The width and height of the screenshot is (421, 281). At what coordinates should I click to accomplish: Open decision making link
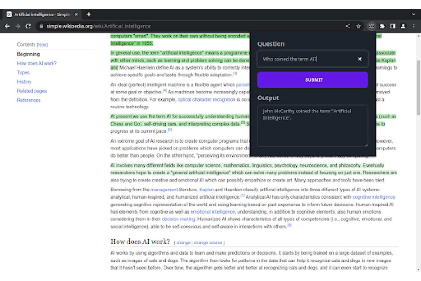pos(178,219)
